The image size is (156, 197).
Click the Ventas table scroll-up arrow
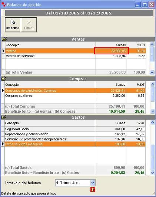point(152,44)
